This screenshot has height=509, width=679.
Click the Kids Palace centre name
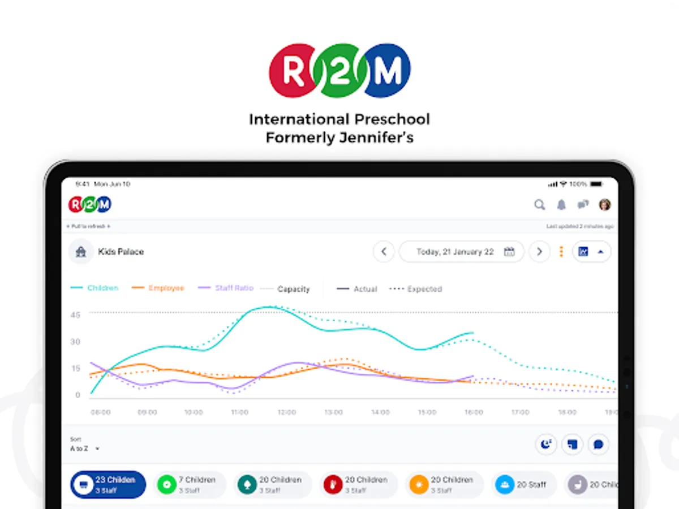click(121, 252)
